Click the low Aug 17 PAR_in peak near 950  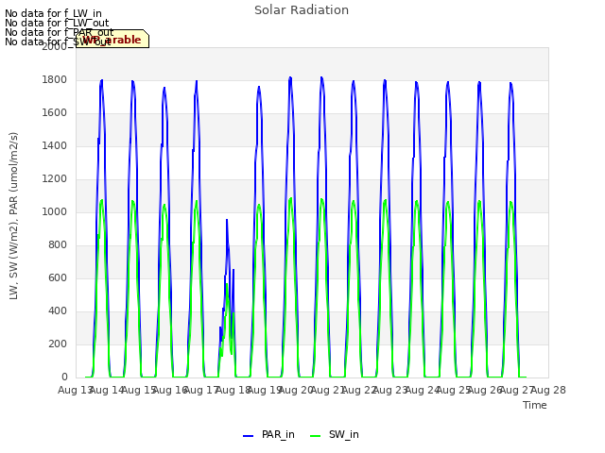227,220
